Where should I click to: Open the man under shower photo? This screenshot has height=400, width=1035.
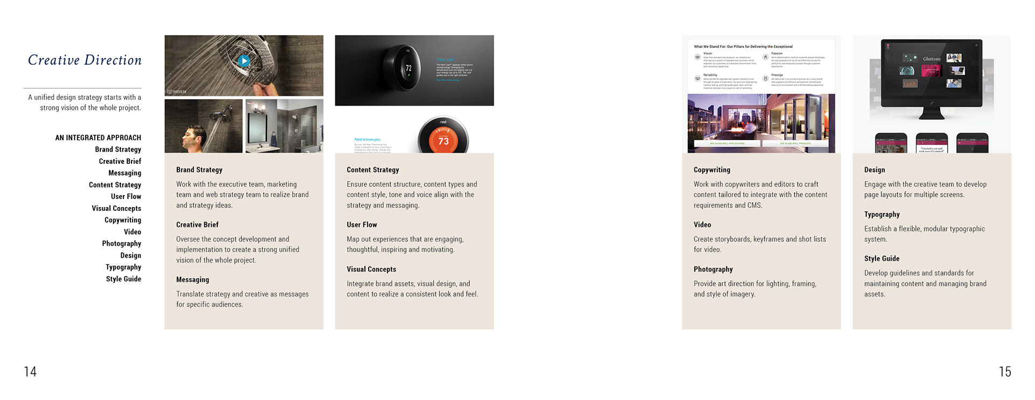point(203,126)
